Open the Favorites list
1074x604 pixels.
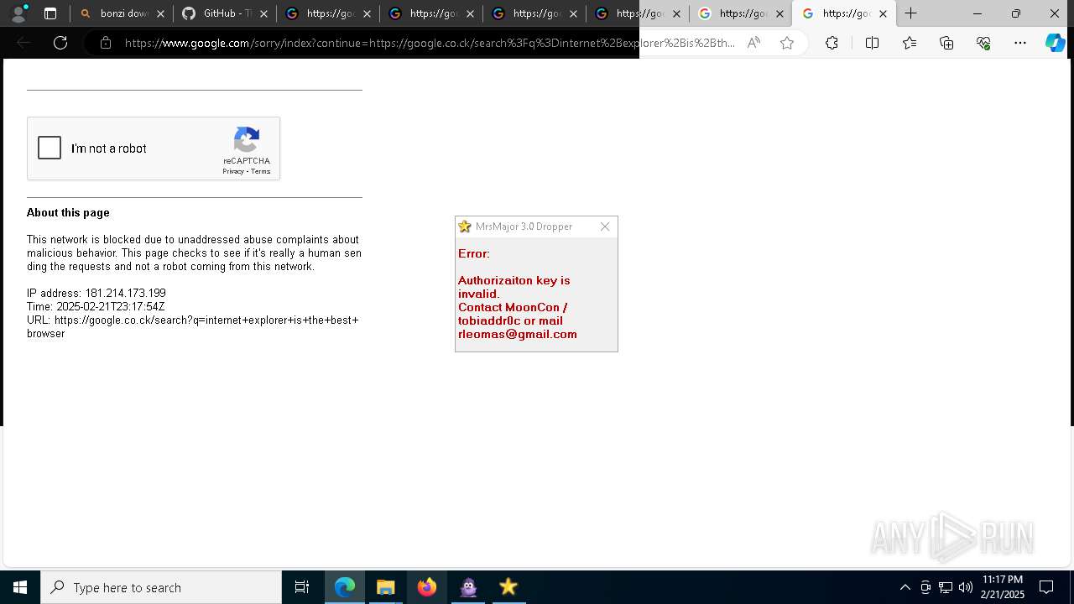click(x=910, y=43)
